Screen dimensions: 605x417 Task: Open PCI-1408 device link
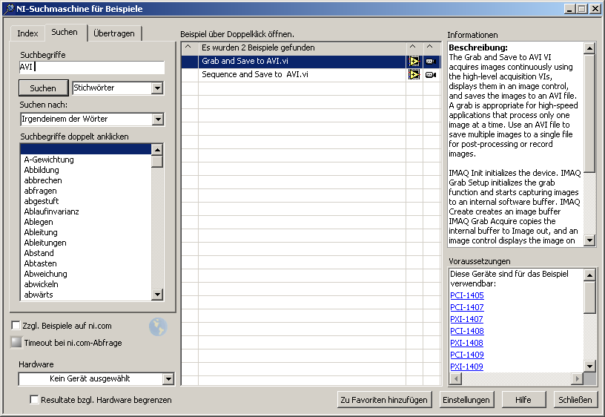[467, 331]
